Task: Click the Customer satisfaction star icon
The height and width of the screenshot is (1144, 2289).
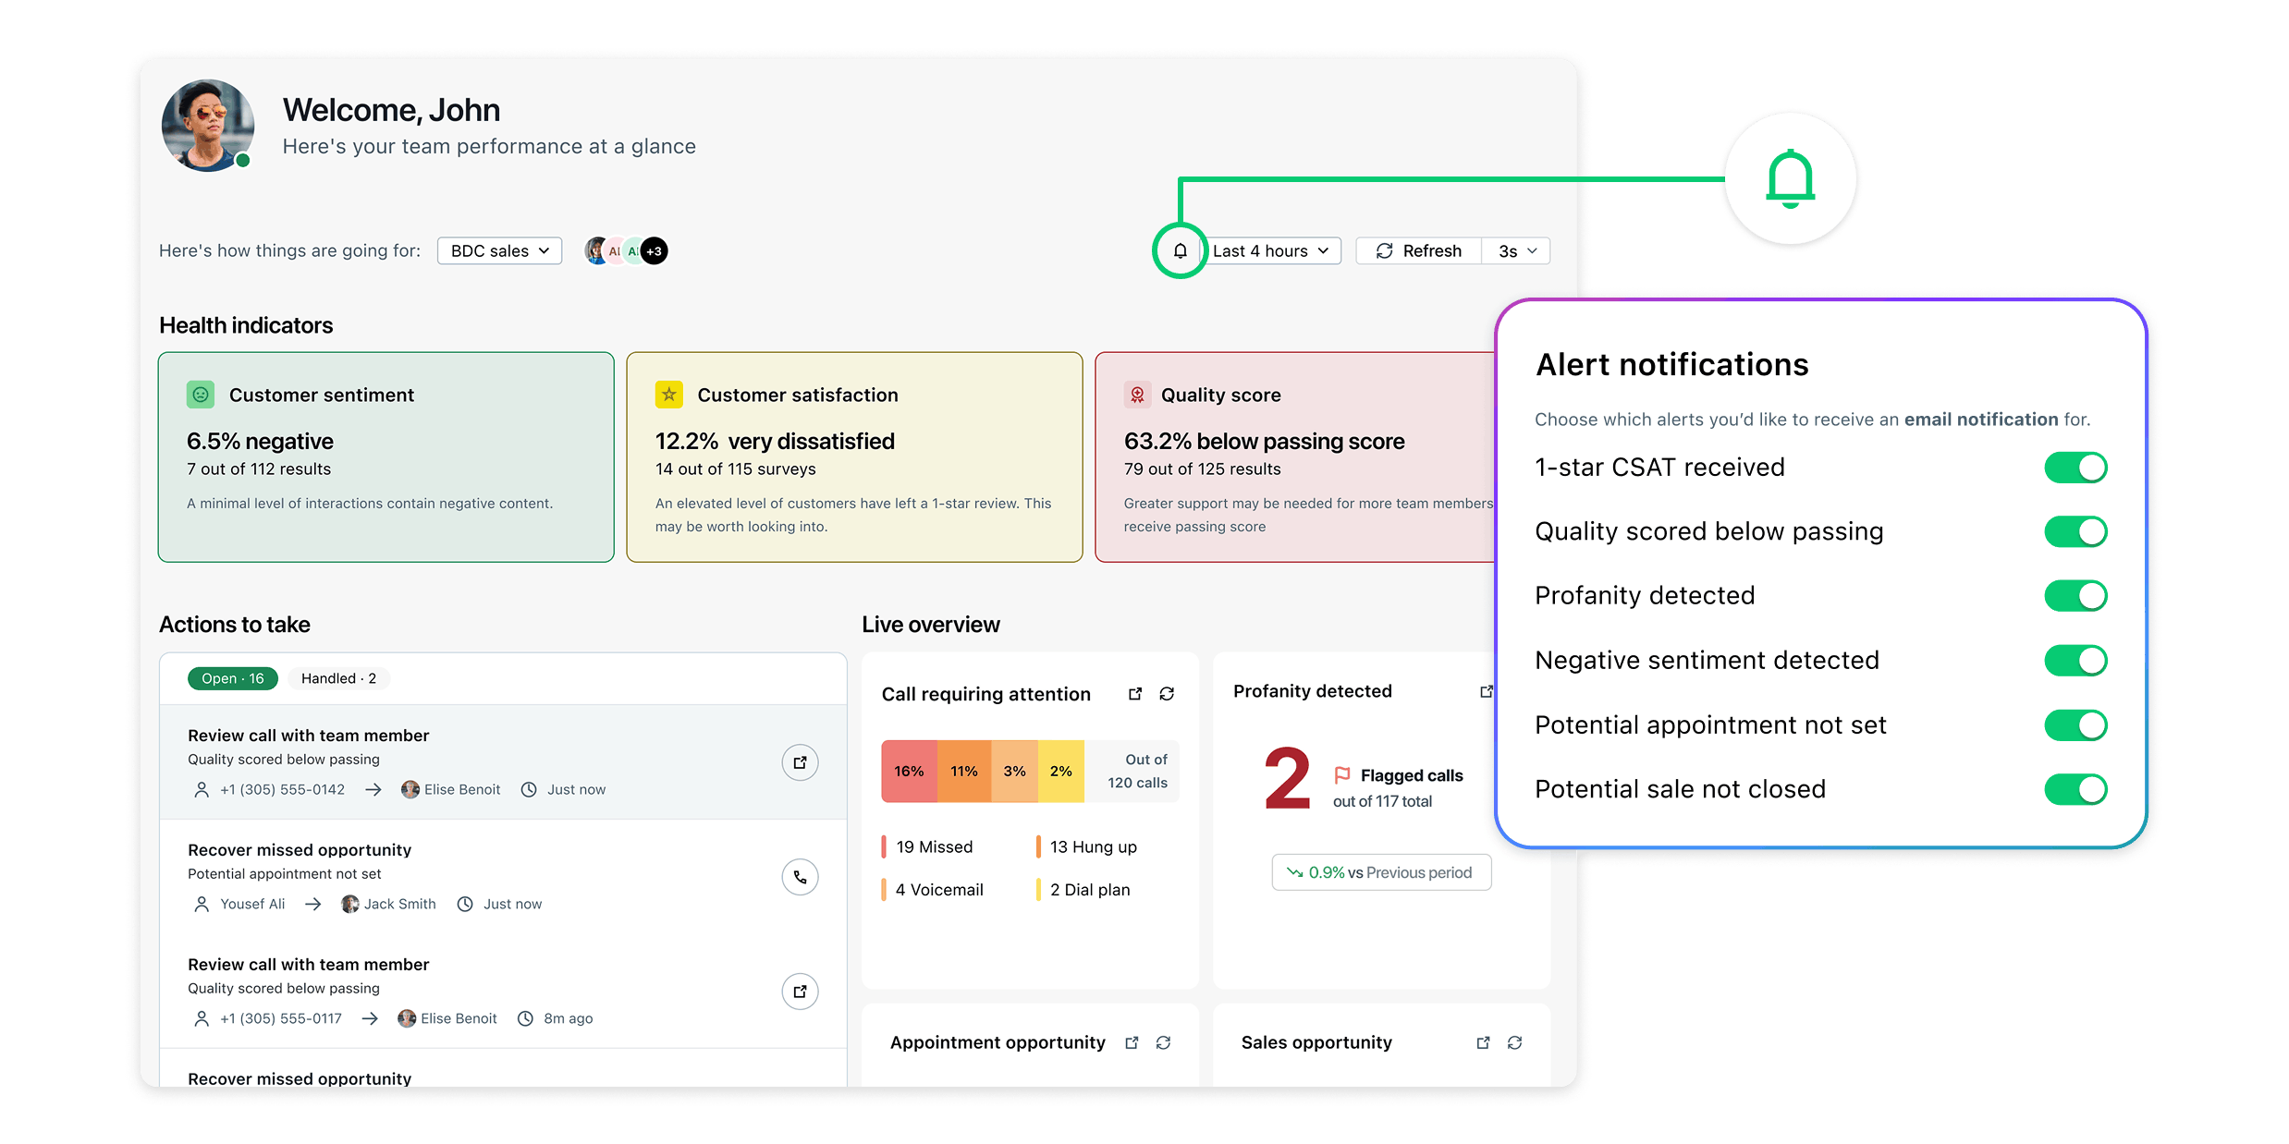Action: (x=669, y=395)
